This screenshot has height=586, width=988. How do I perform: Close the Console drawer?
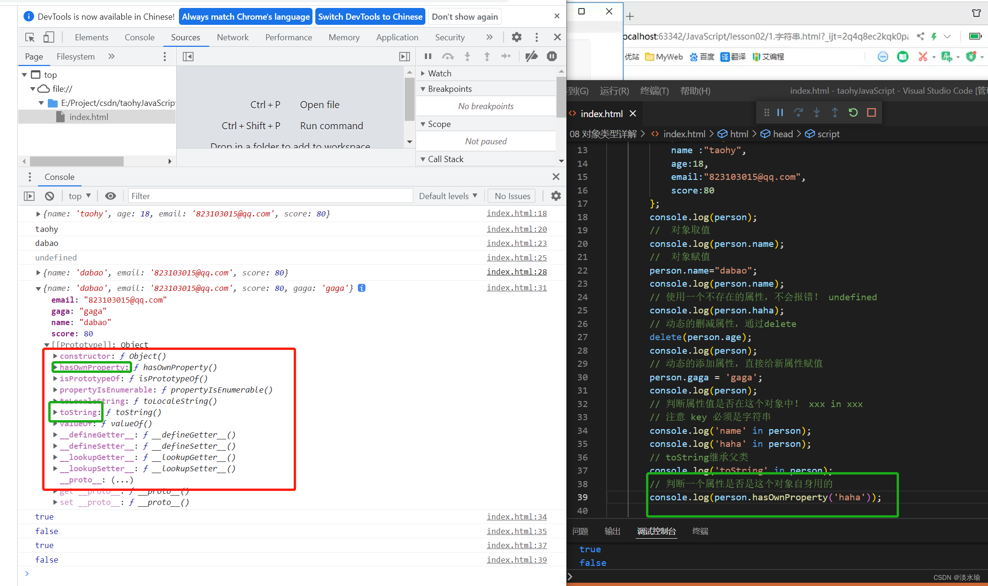pos(556,177)
